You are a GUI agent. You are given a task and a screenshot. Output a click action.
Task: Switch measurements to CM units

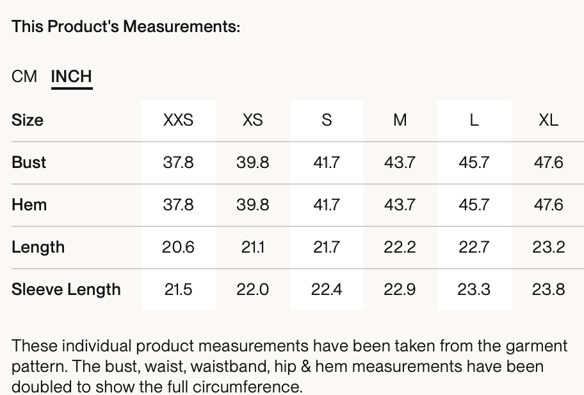pos(24,76)
